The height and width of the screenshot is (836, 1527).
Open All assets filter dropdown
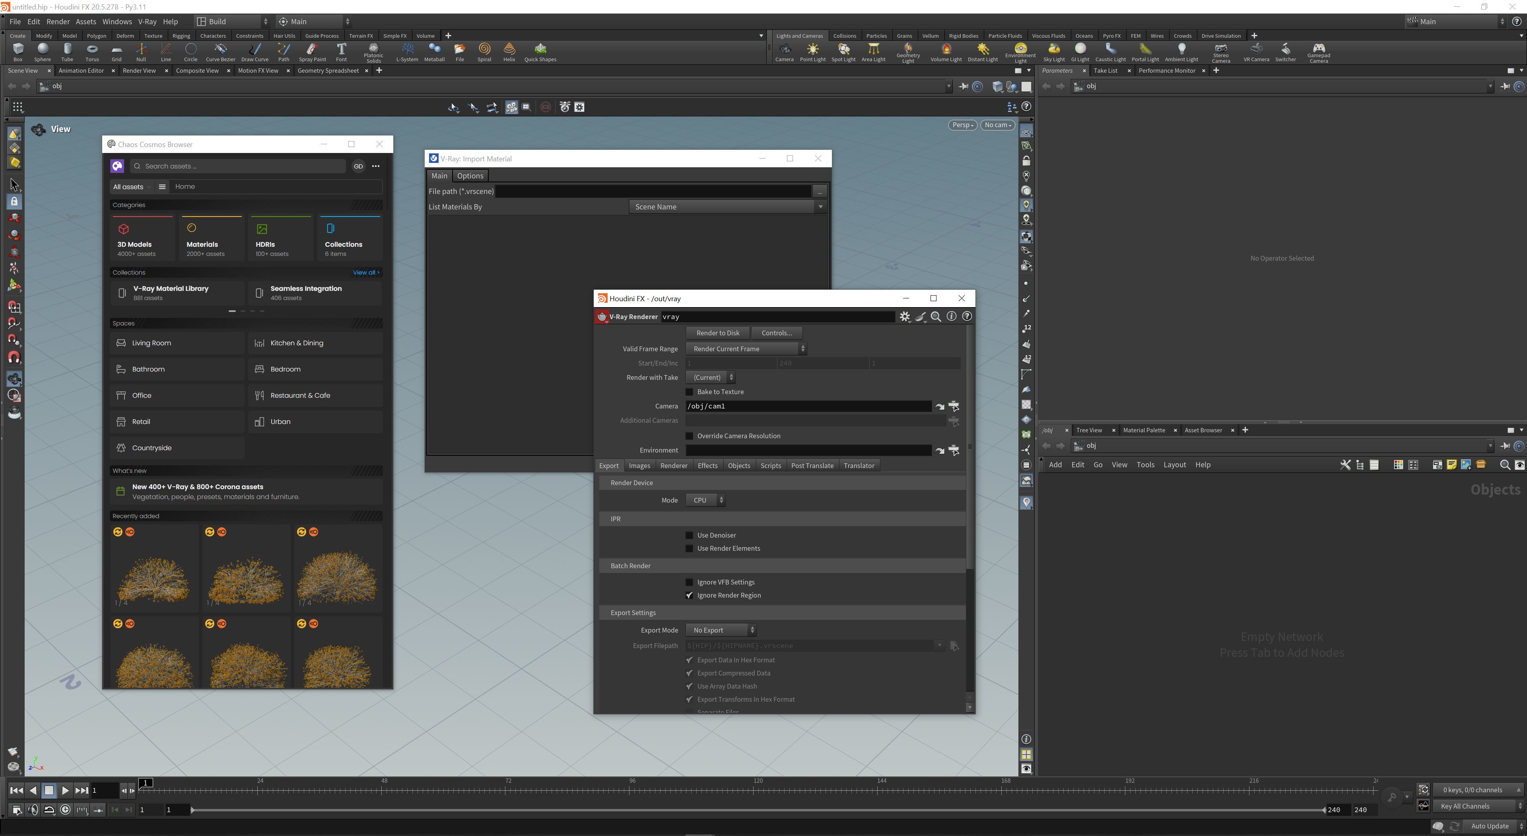click(132, 187)
